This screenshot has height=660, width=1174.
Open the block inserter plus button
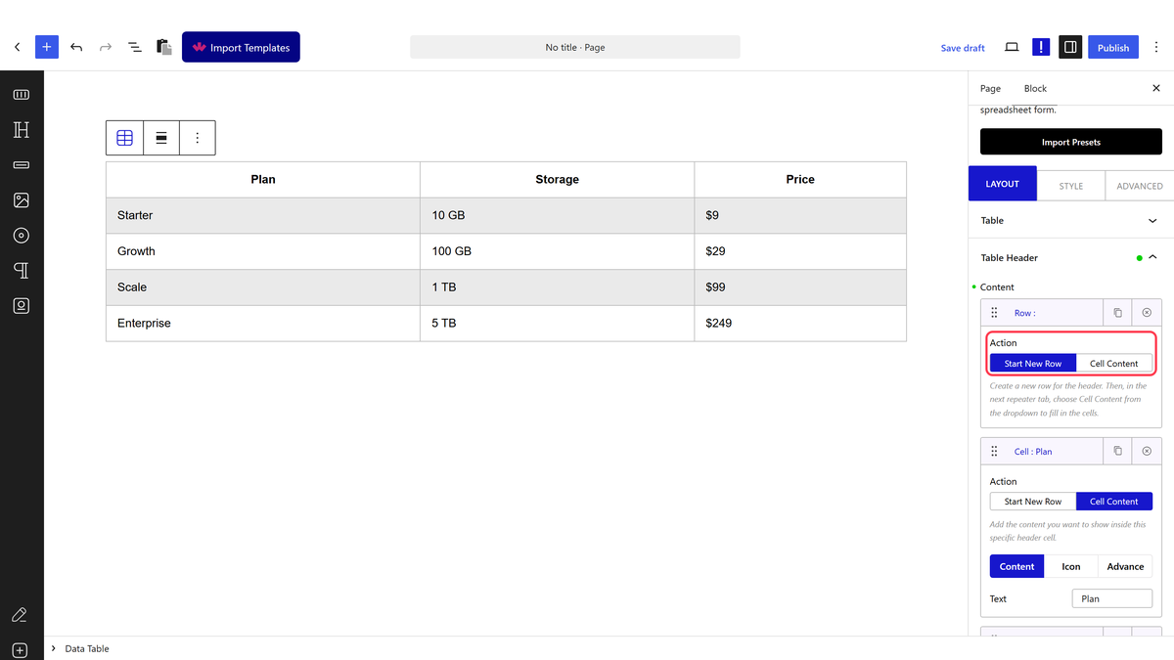47,47
